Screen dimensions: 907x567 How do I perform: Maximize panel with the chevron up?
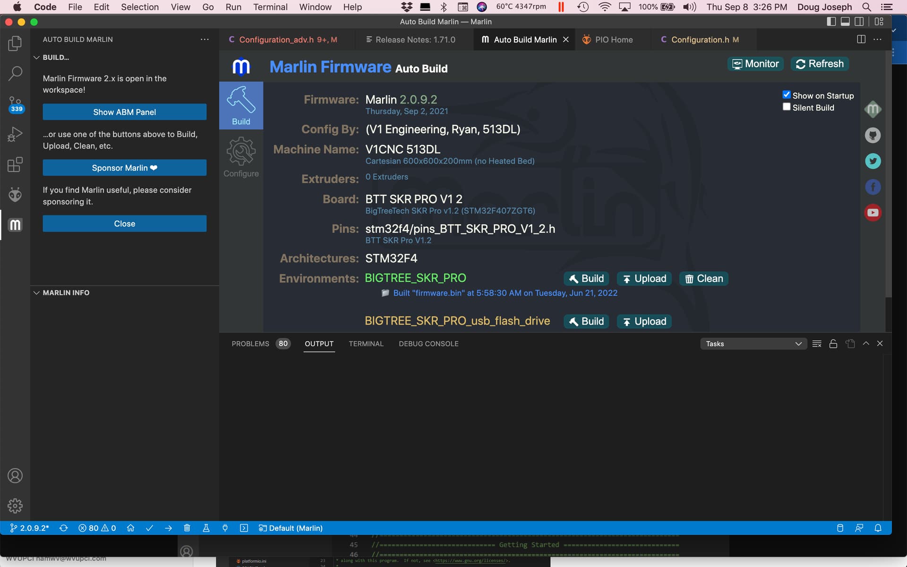(x=866, y=344)
